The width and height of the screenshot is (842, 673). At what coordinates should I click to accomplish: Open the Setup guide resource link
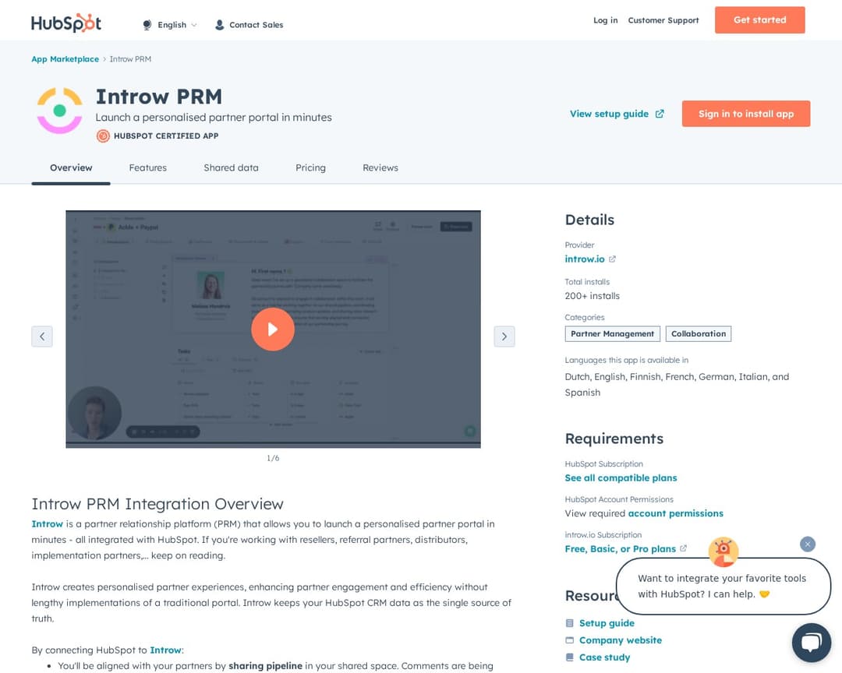[x=607, y=623]
